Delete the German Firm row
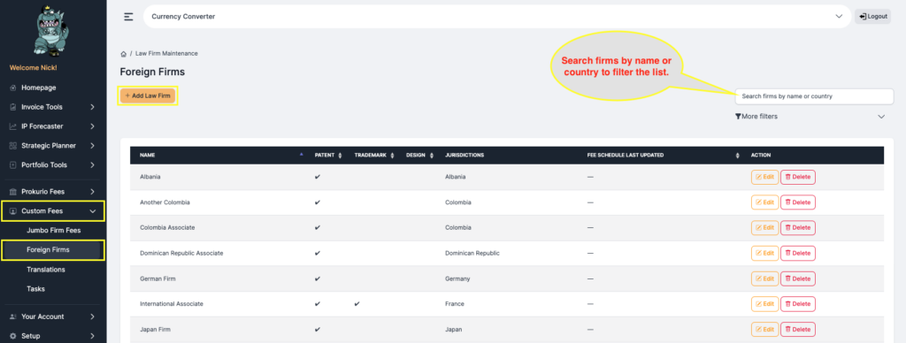 click(798, 278)
